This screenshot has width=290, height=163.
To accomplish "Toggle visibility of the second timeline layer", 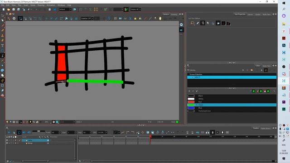I will pos(7,143).
